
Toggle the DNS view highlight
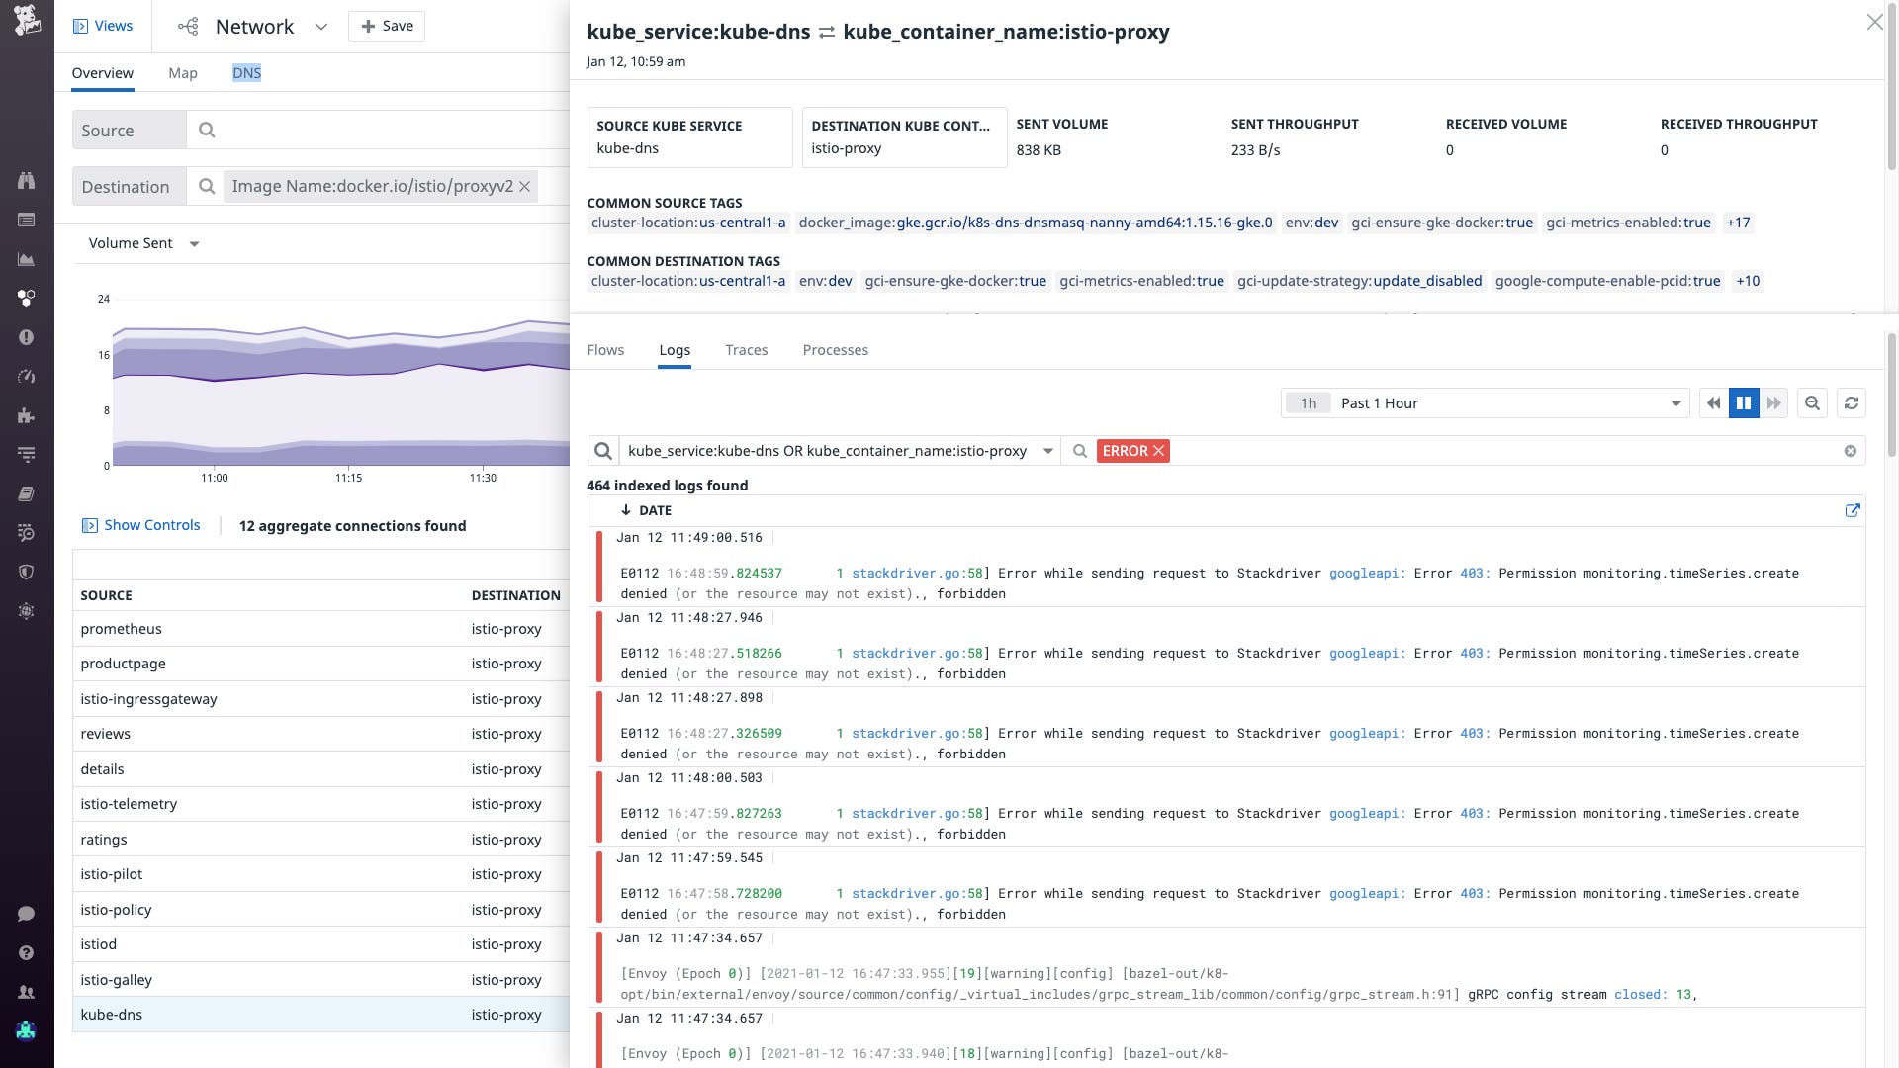click(246, 72)
